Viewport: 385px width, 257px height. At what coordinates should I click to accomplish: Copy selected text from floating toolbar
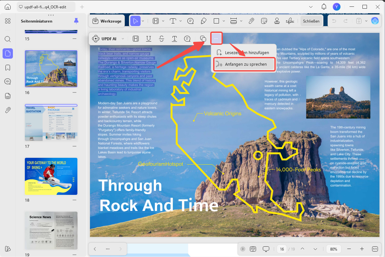[x=203, y=39]
